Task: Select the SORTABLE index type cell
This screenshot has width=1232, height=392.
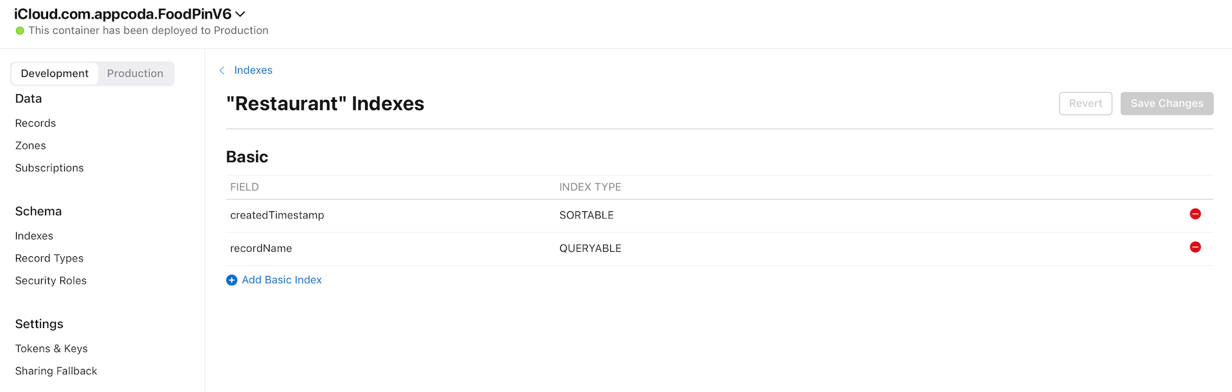Action: (586, 215)
